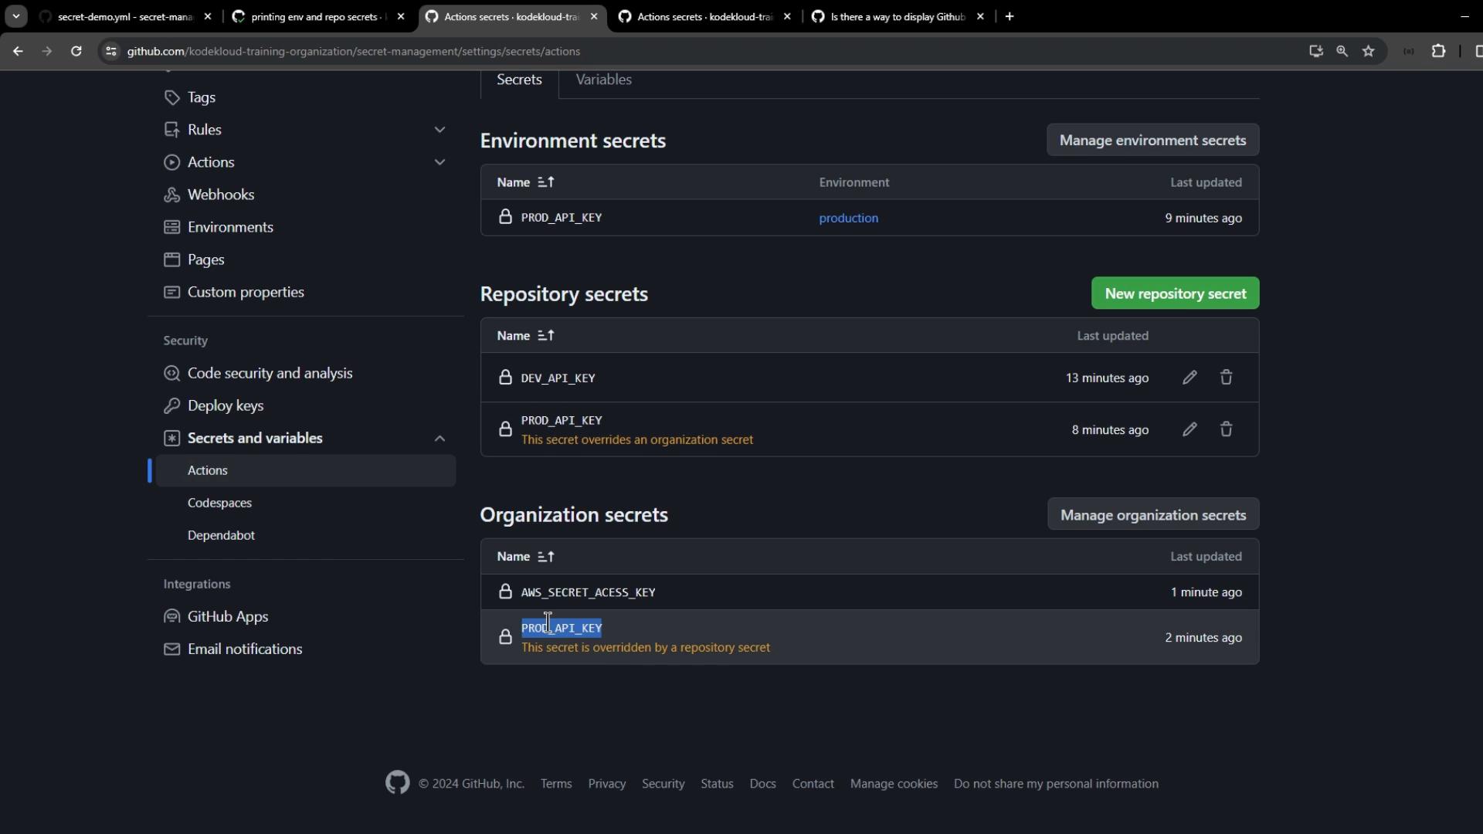Open Codespaces secrets sidebar item
The width and height of the screenshot is (1483, 834).
coord(219,503)
